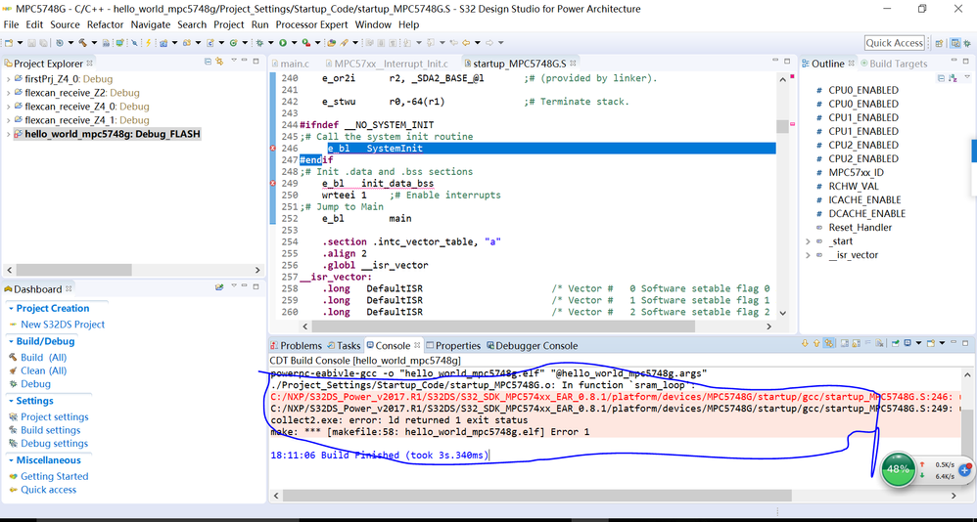Click the error marker on line 249
Image resolution: width=977 pixels, height=522 pixels.
273,183
